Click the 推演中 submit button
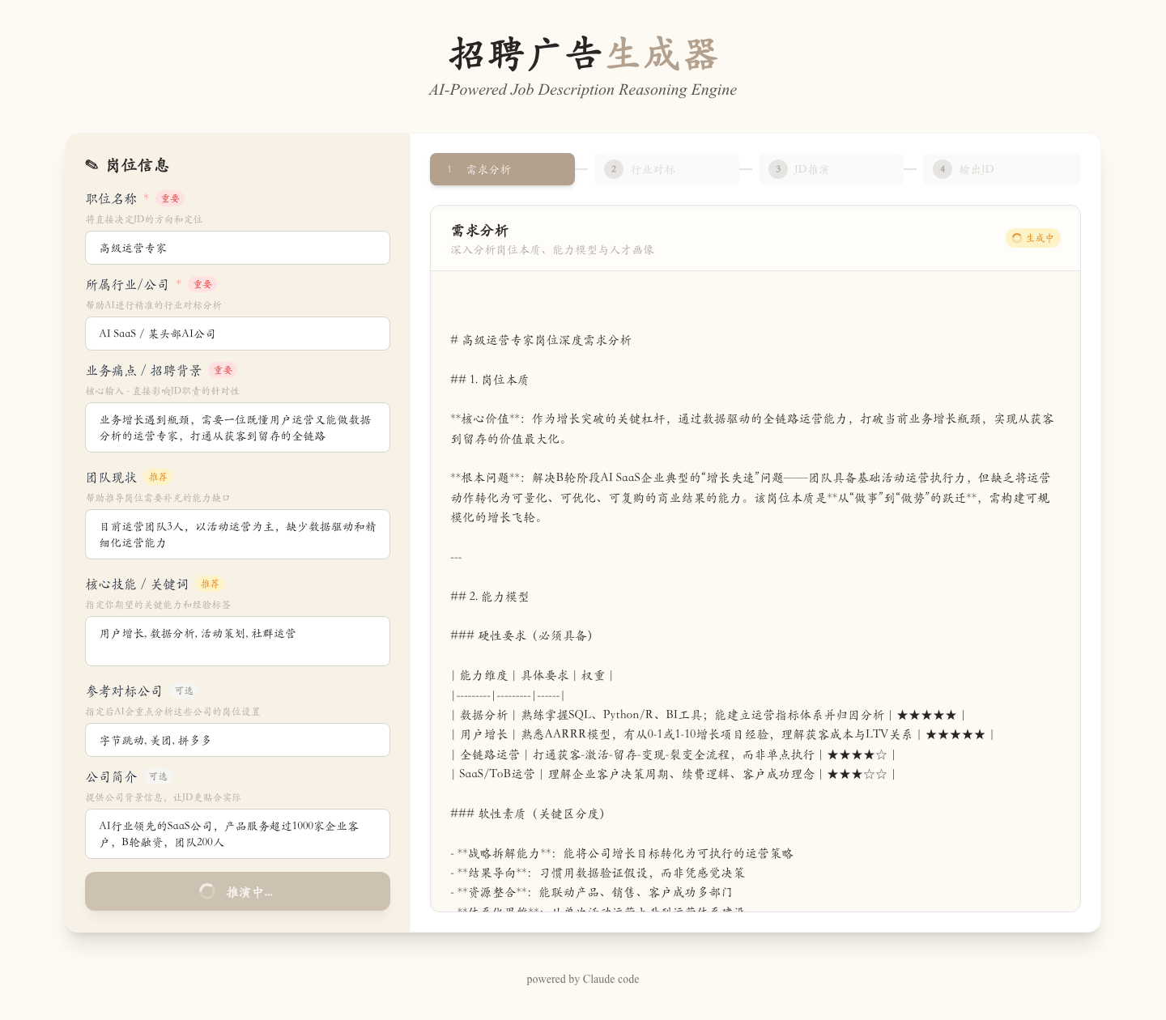This screenshot has width=1166, height=1020. (237, 891)
